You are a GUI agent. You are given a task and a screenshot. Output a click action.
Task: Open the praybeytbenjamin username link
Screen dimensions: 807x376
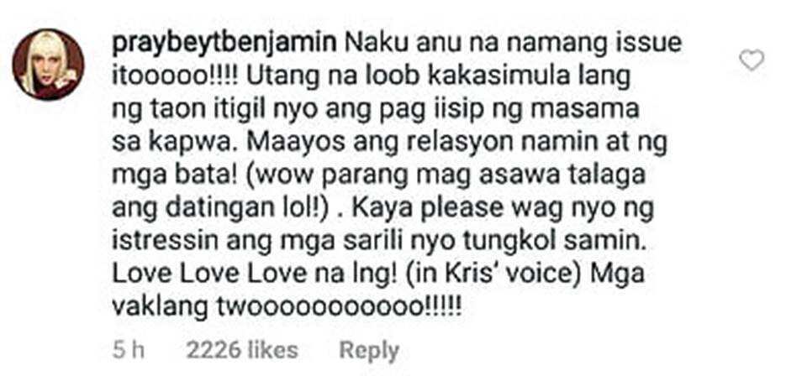pos(224,44)
